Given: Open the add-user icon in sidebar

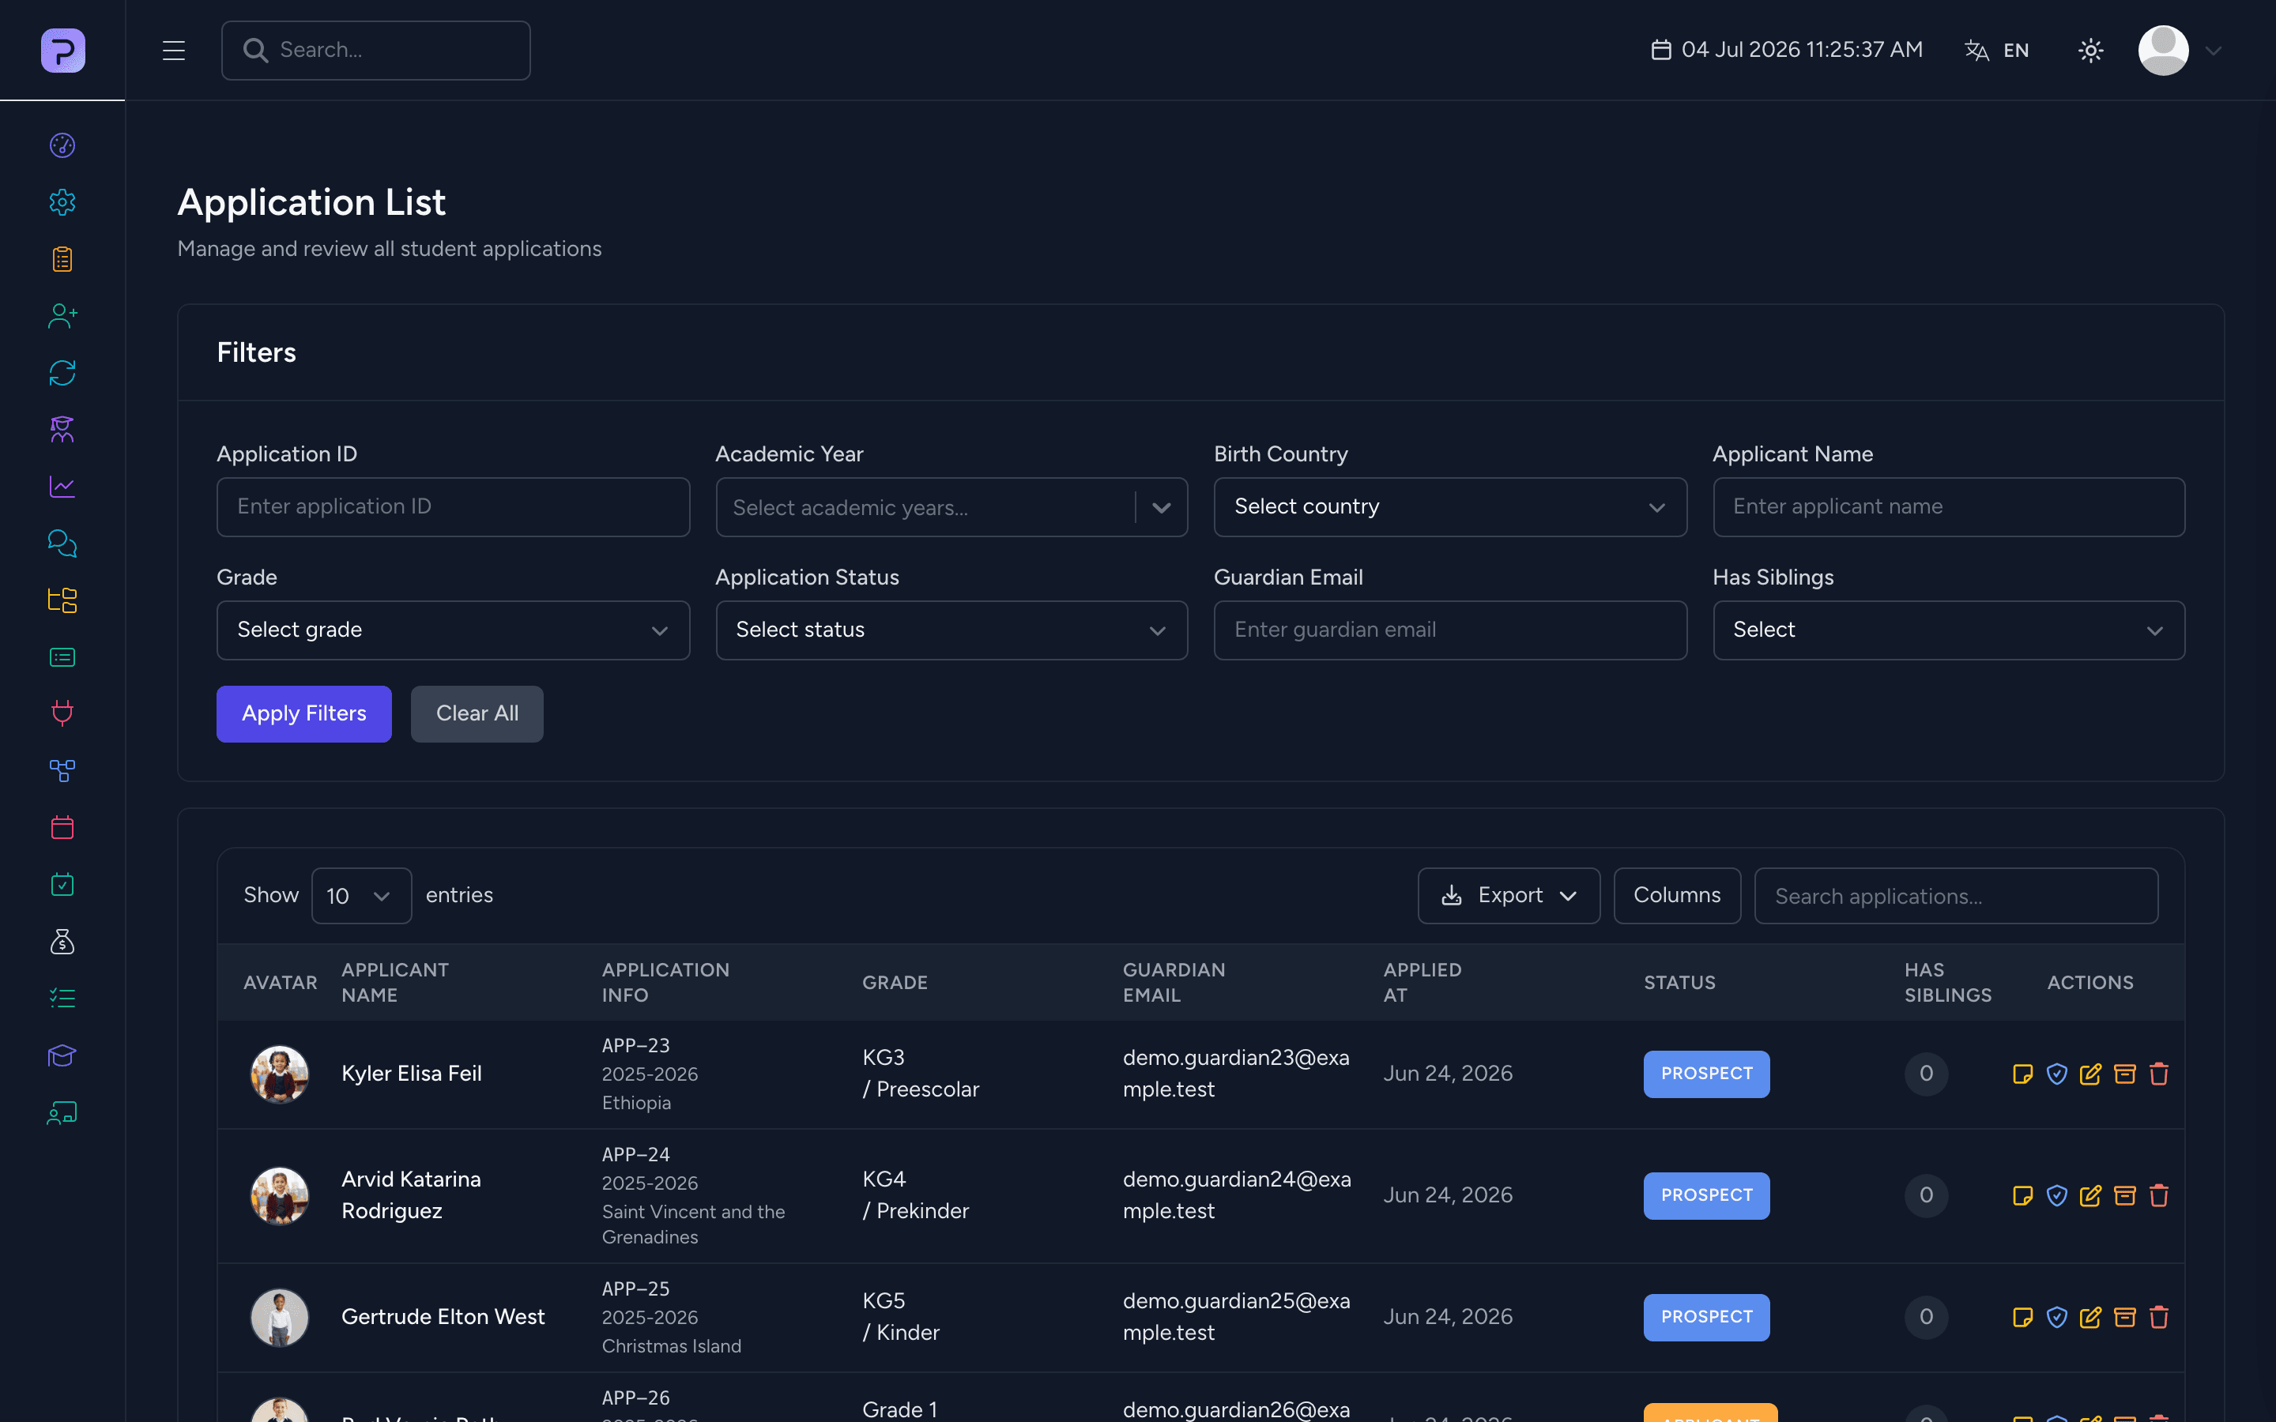Looking at the screenshot, I should 62,316.
